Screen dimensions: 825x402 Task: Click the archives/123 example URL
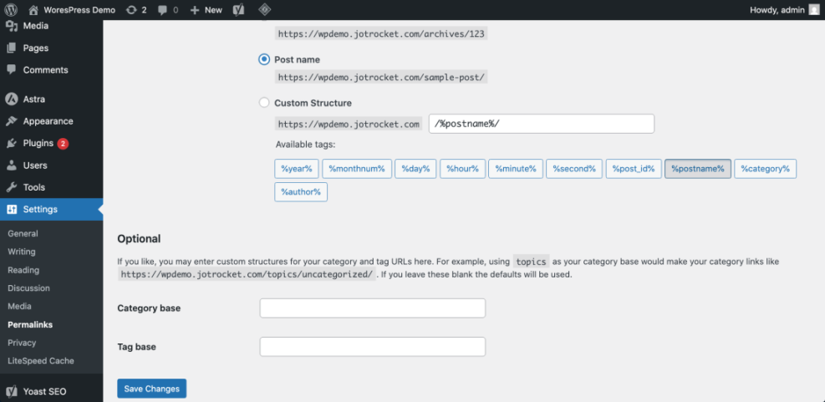tap(381, 33)
